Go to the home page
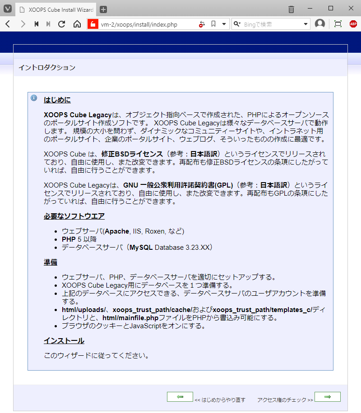 click(x=77, y=24)
